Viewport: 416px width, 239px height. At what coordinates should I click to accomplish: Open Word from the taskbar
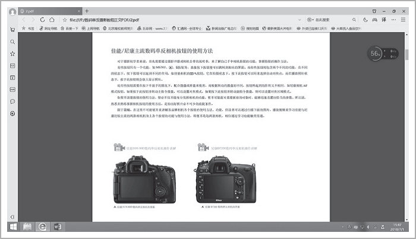pyautogui.click(x=57, y=227)
